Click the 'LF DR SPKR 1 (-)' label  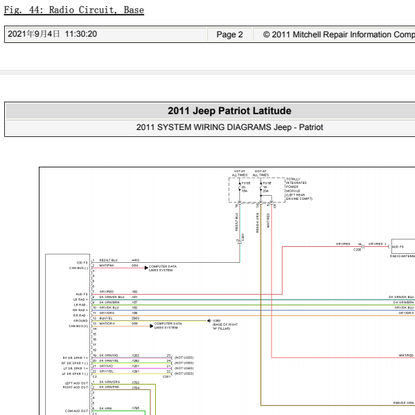click(x=75, y=374)
